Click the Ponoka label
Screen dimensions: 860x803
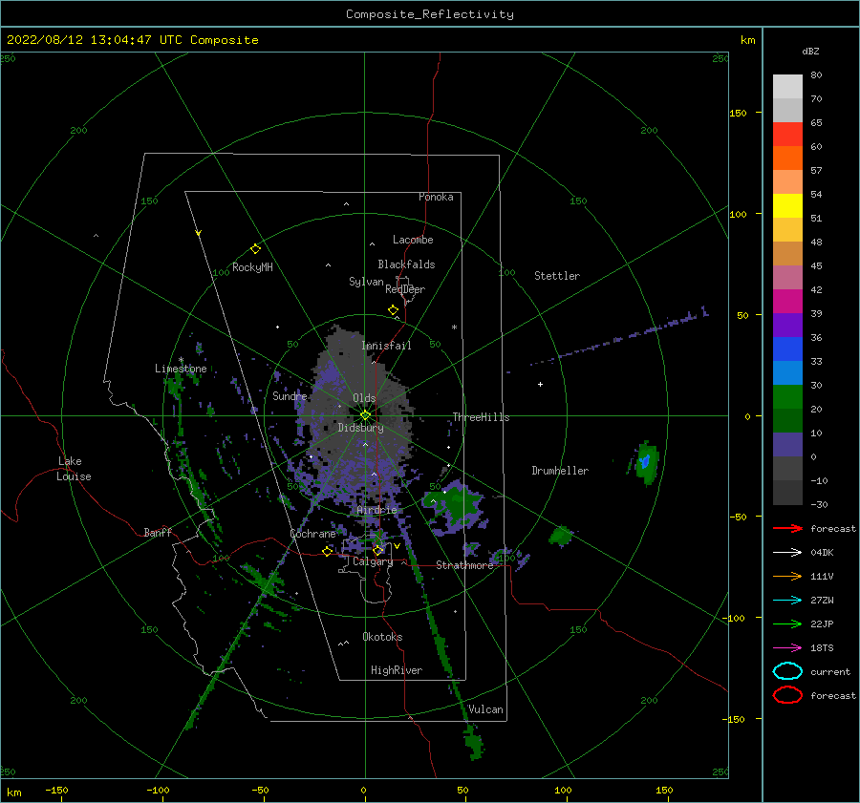[x=436, y=197]
